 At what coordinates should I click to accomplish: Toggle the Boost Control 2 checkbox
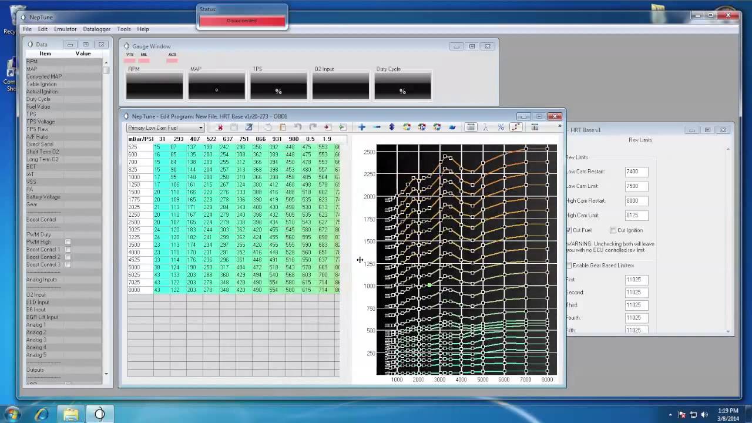[x=68, y=257]
